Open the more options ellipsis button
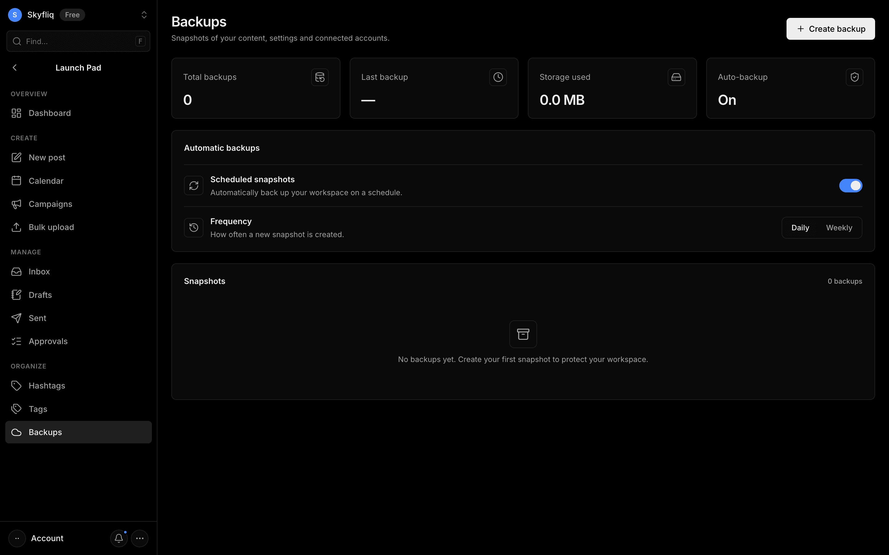 pos(140,538)
